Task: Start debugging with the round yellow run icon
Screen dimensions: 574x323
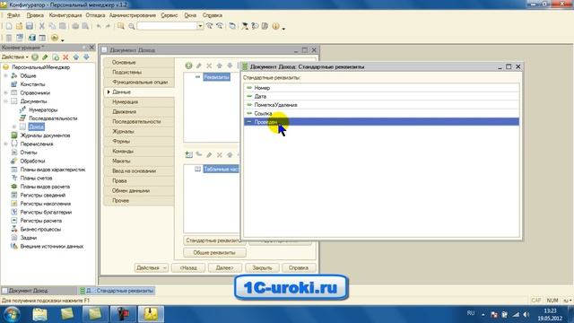Action: 55,38
